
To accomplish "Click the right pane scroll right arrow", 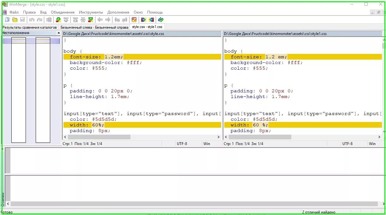I will point(379,137).
